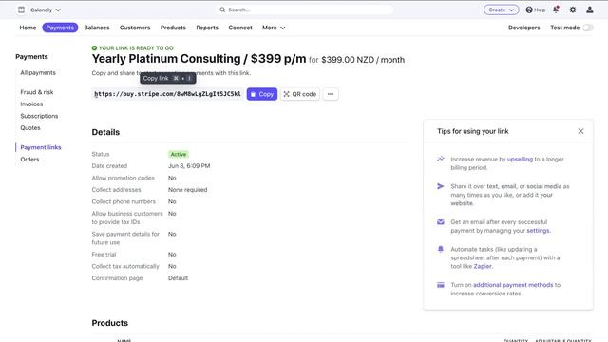Click the card payment methods icon in tips
The width and height of the screenshot is (608, 342).
pos(441,285)
